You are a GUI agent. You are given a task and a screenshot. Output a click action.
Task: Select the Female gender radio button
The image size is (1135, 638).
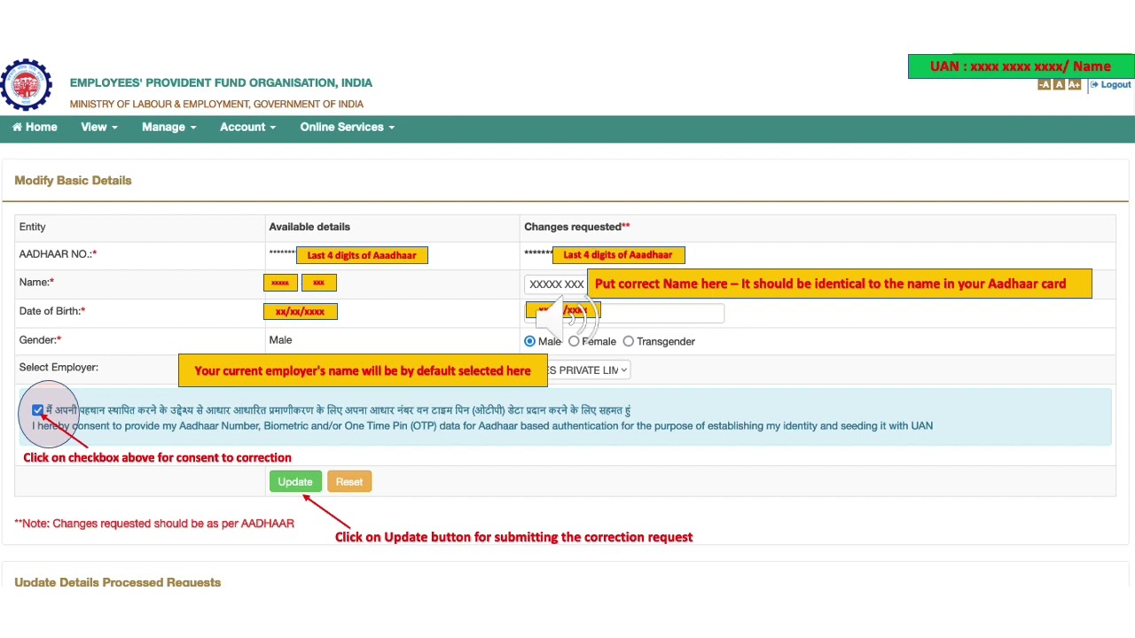point(574,341)
